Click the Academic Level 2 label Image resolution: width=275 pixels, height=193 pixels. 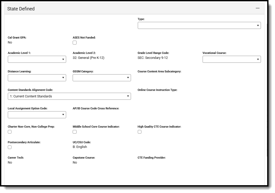pos(84,53)
